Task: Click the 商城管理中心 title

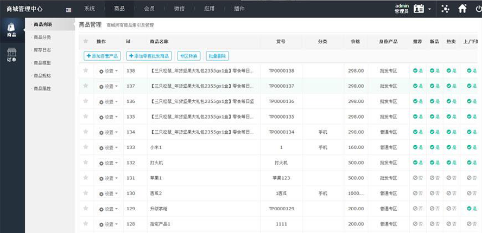Action: coord(24,9)
